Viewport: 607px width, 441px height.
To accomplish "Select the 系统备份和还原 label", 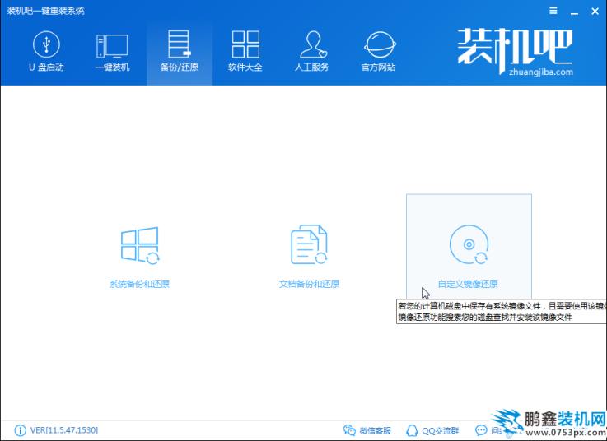I will (139, 284).
